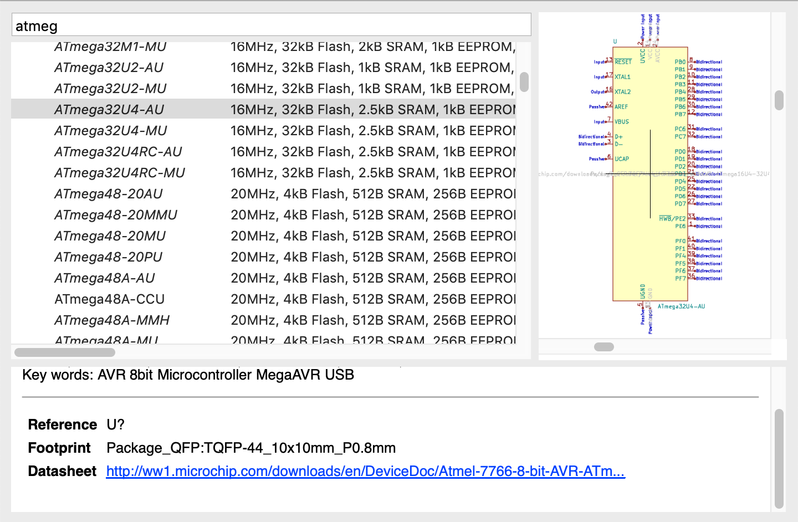798x522 pixels.
Task: Click the preview pane vertical scrollbar thumb
Action: tap(779, 100)
